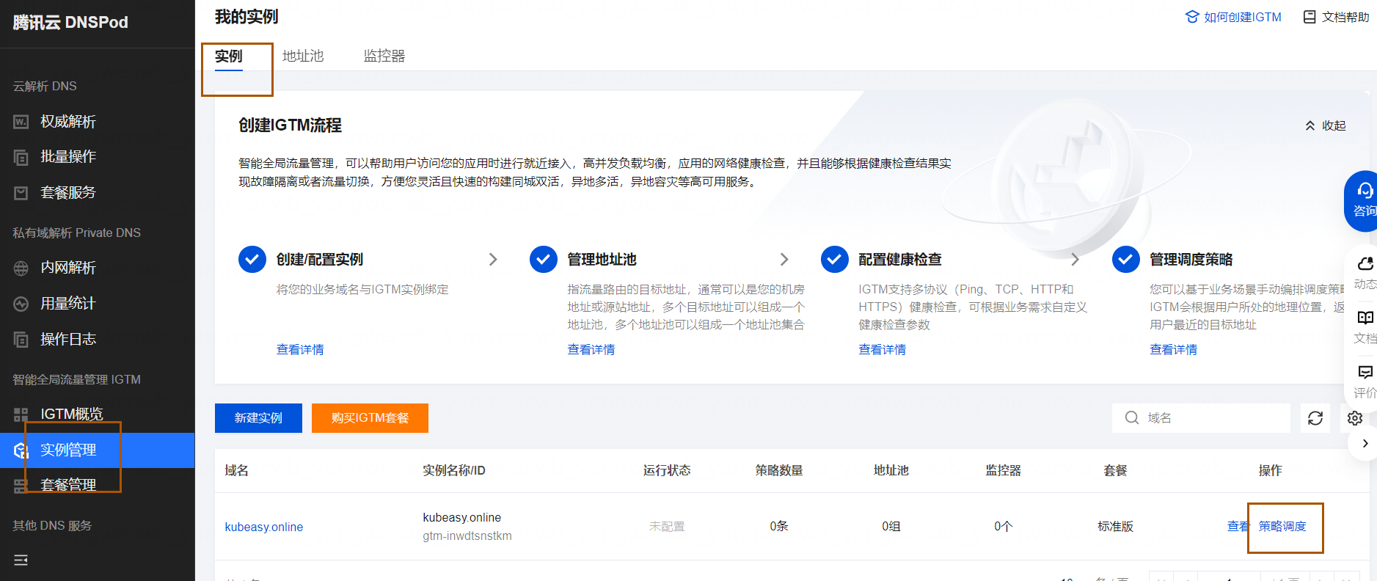The image size is (1377, 581).
Task: Click 管理地址池 step checkmark icon
Action: (x=544, y=259)
